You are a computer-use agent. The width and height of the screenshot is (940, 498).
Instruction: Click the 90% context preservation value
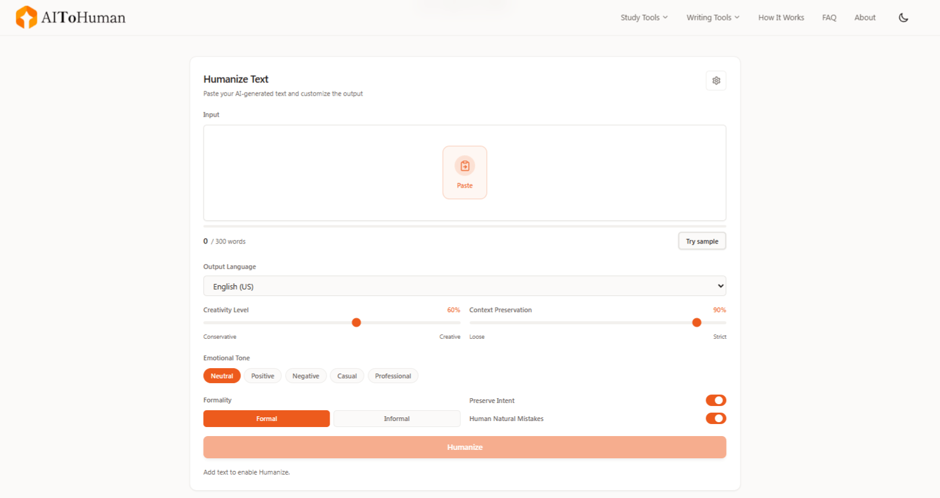point(719,310)
